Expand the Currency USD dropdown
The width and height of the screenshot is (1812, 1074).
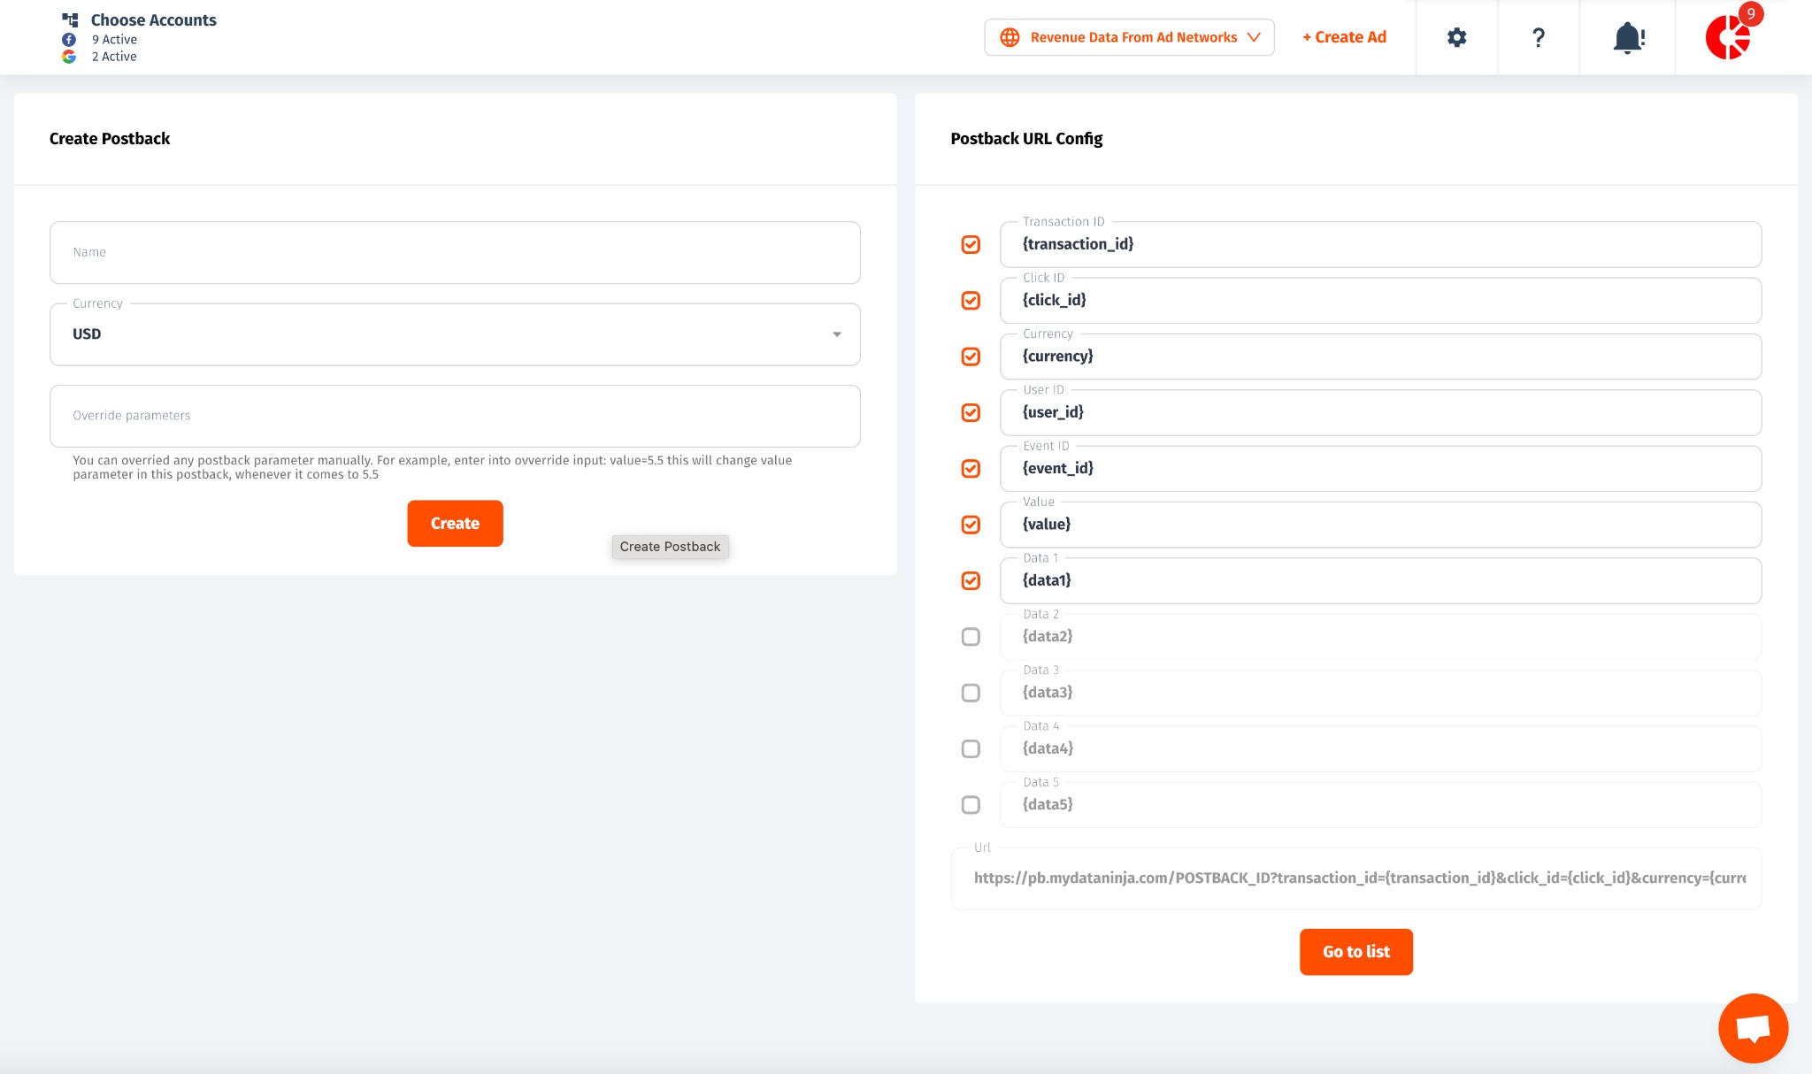click(455, 334)
